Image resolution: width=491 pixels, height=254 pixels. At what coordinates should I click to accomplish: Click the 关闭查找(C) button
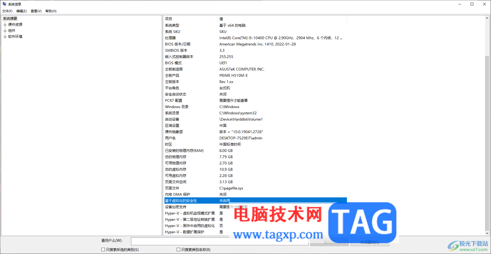370,242
